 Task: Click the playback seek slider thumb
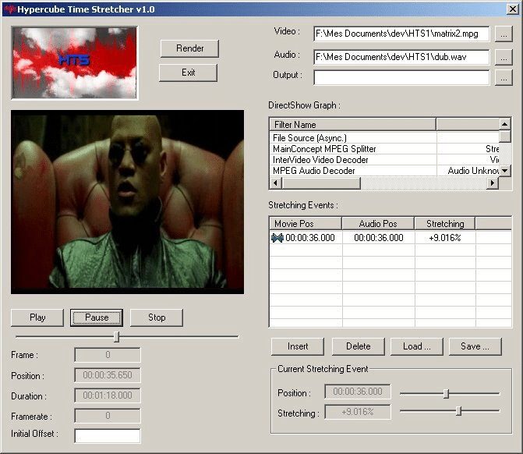tap(116, 336)
